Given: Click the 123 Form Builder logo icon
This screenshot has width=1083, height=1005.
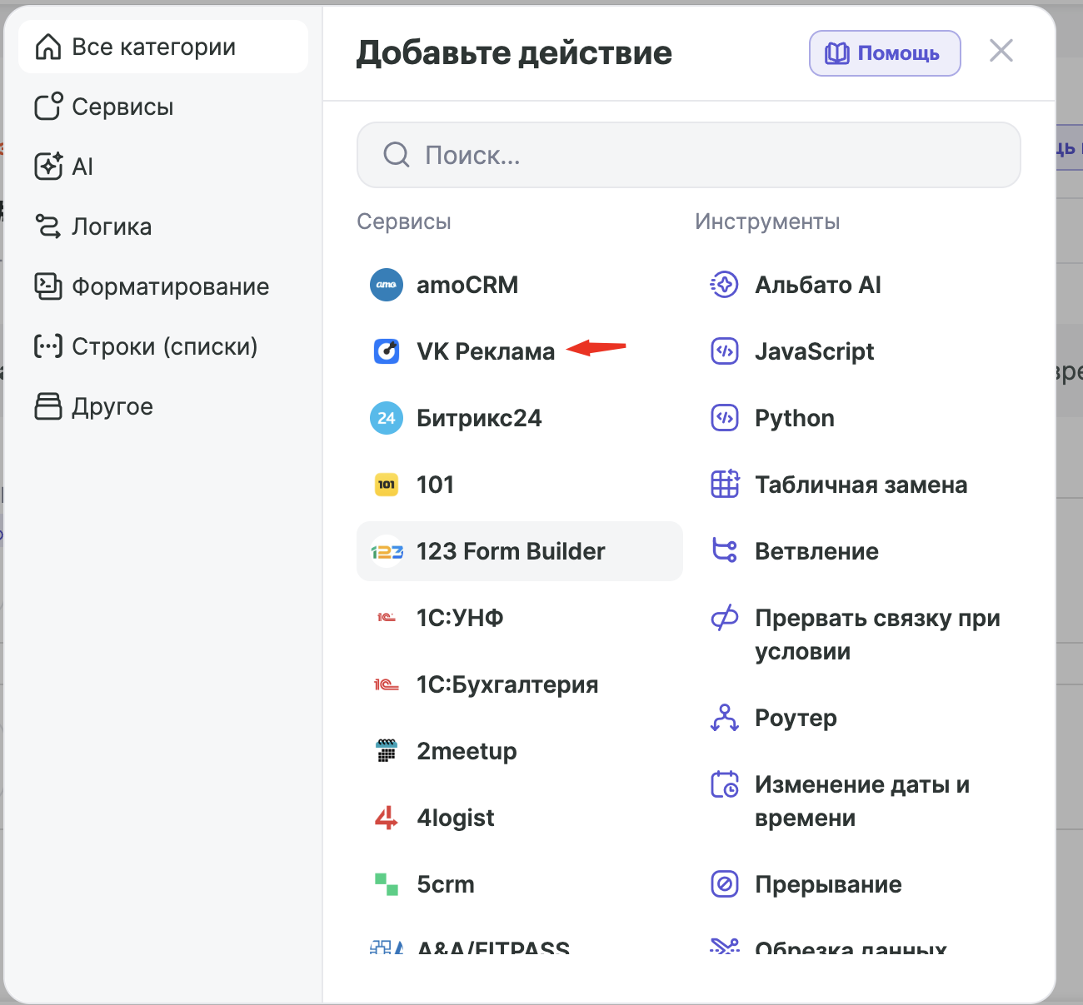Looking at the screenshot, I should pos(387,551).
